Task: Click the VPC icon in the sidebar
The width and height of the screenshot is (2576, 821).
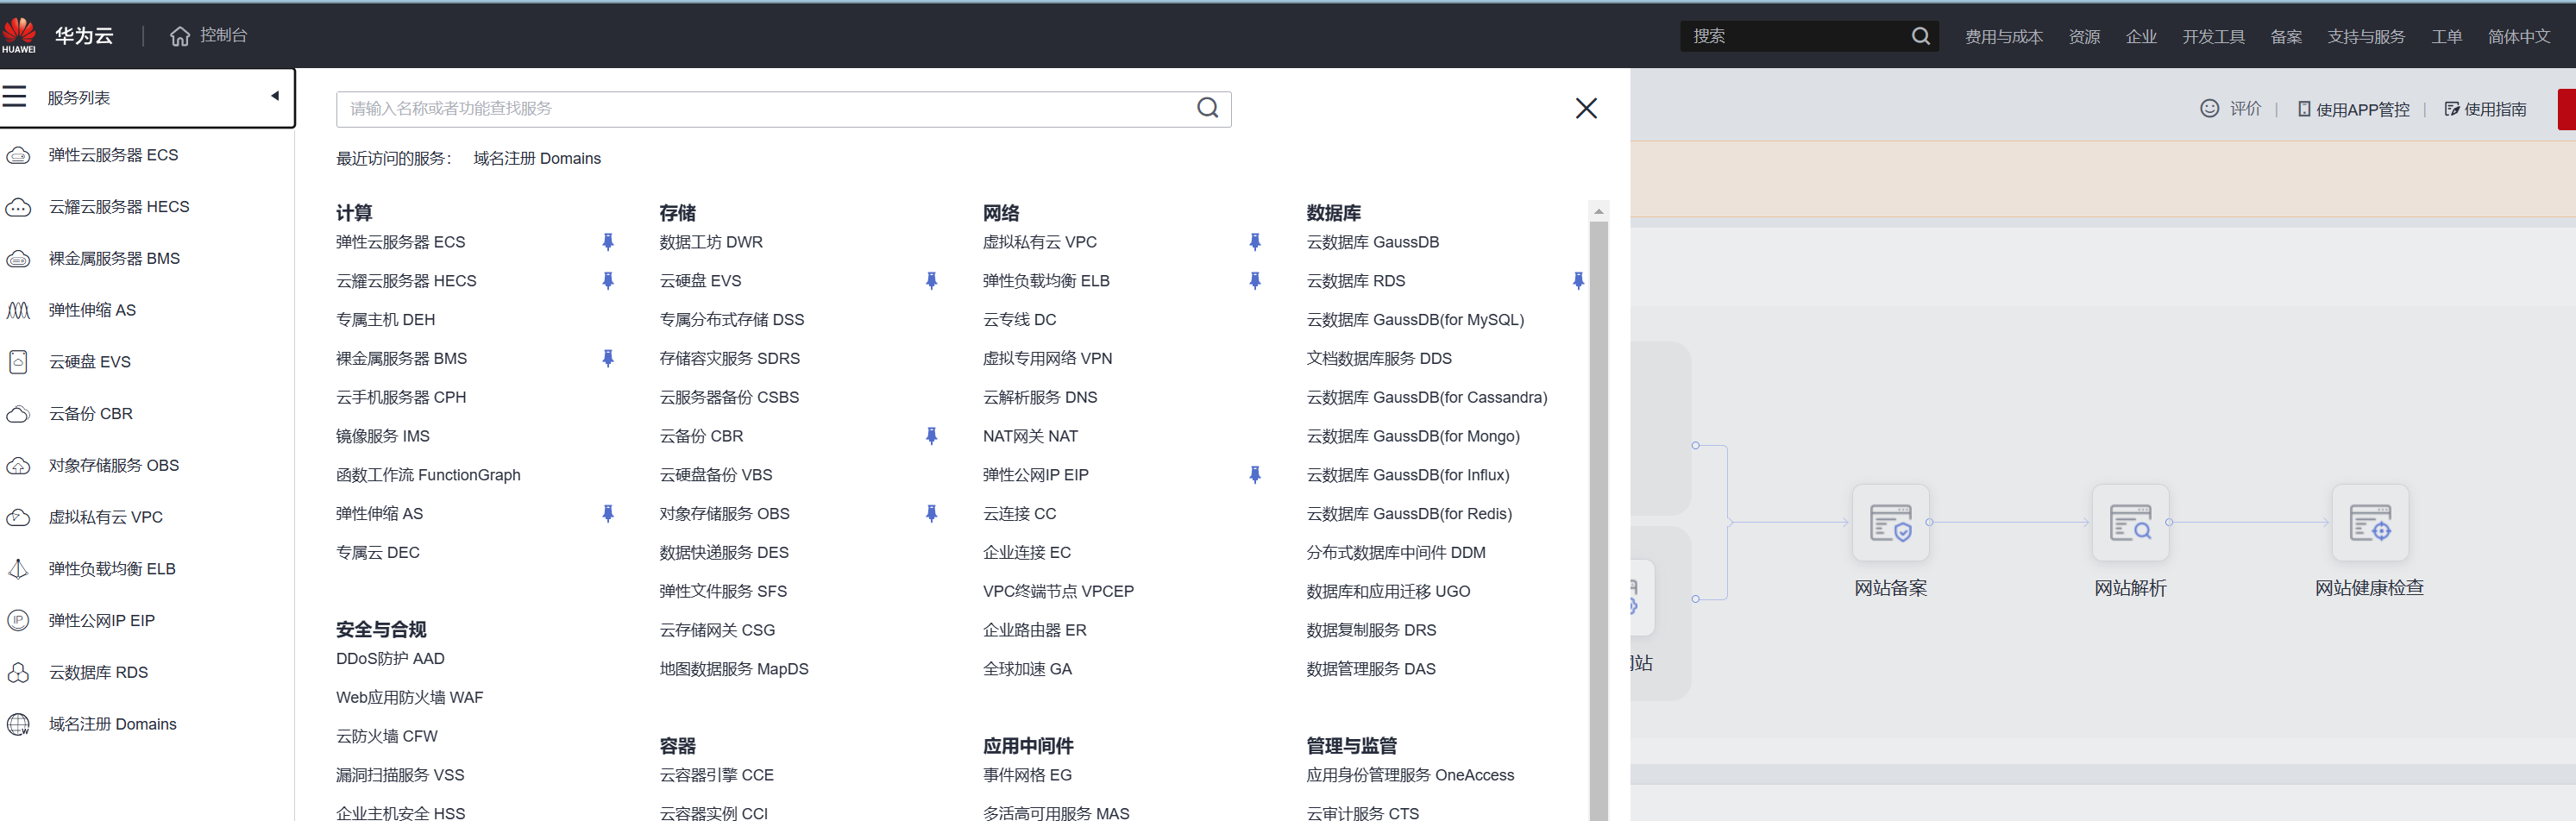Action: 18,517
